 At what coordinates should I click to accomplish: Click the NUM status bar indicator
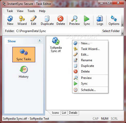pos(105,119)
